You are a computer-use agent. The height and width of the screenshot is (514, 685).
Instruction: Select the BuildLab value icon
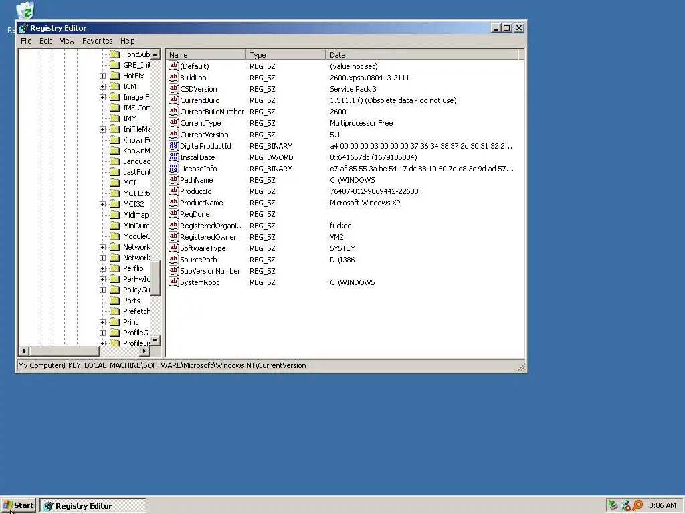(x=174, y=78)
